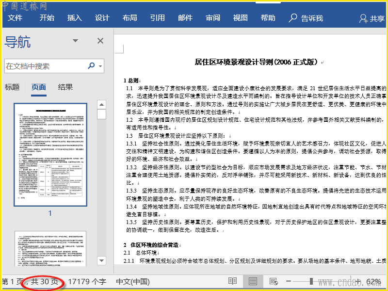This screenshot has height=291, width=388.
Task: Open the 布局 ribbon tab
Action: 129,18
